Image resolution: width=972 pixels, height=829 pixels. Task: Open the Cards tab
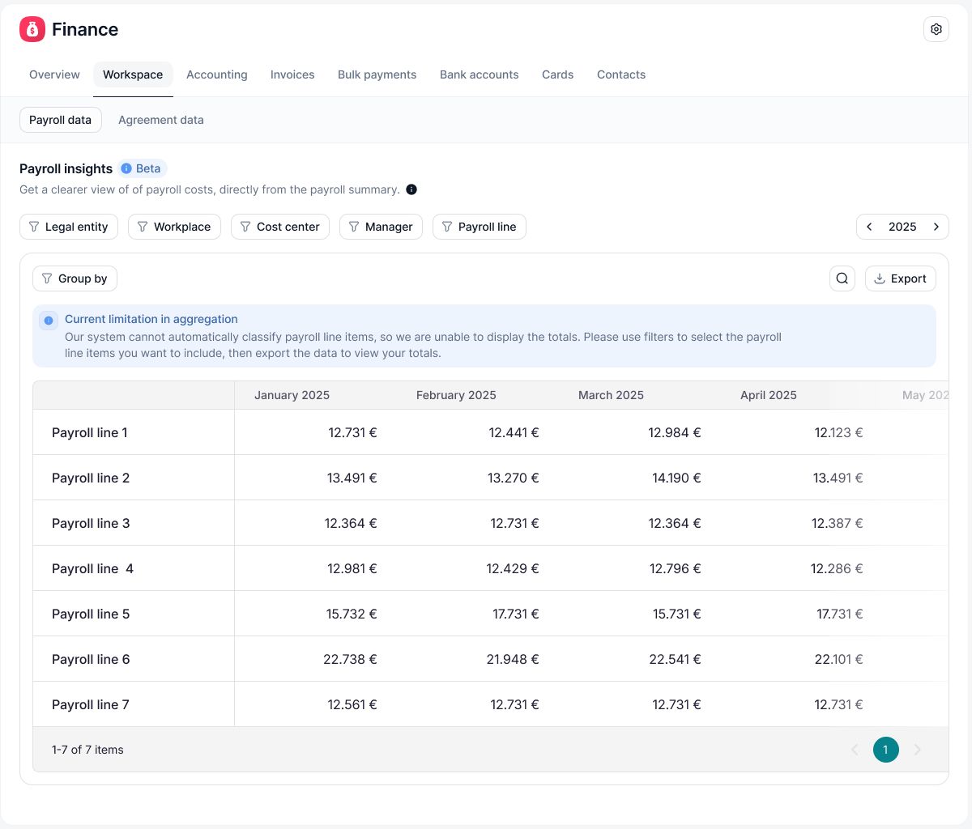(x=558, y=74)
